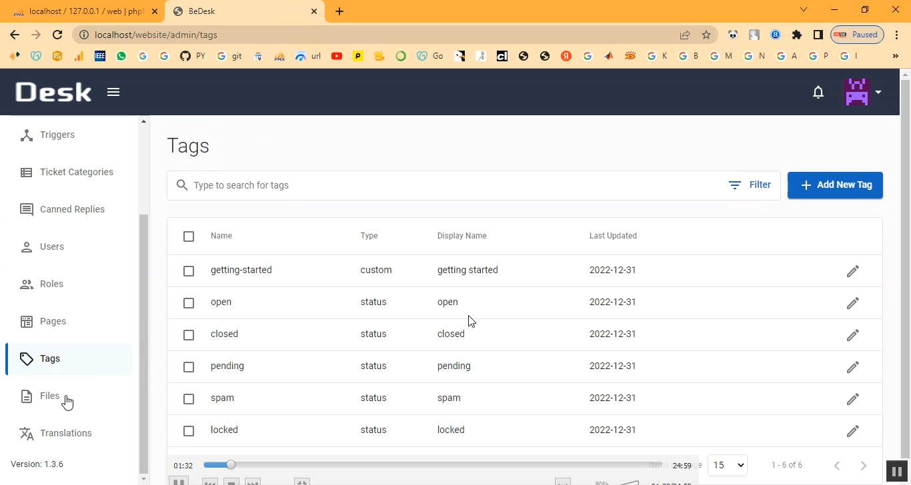Screen dimensions: 911x485
Task: Tick the pending tag checkbox
Action: pos(189,367)
